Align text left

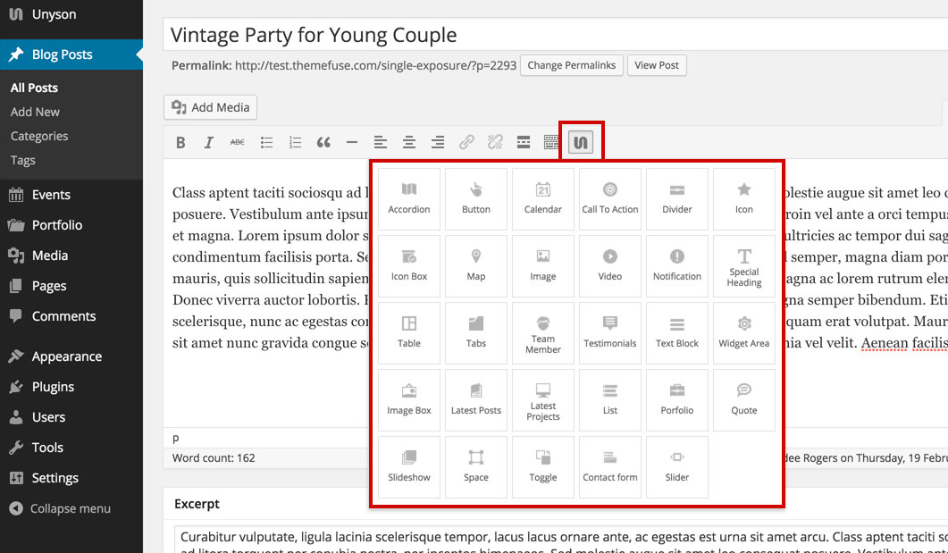[x=381, y=143]
